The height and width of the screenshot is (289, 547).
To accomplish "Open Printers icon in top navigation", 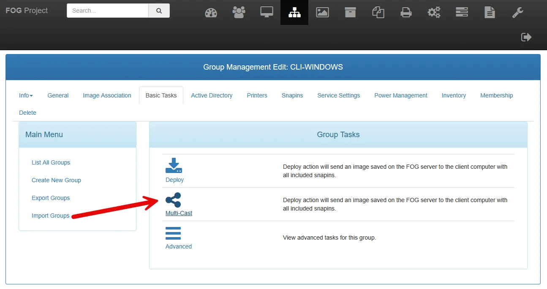I will [x=406, y=13].
